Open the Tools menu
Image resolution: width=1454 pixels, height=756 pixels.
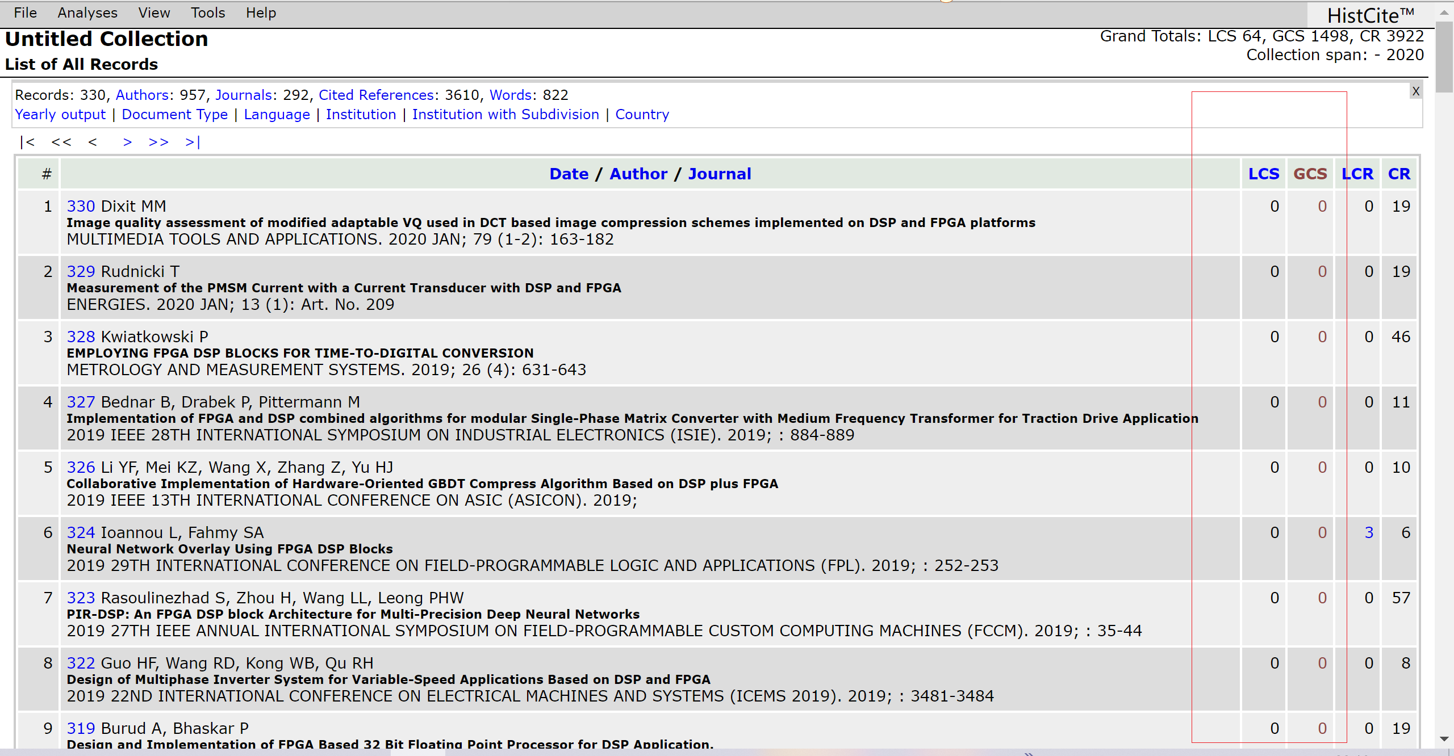[x=208, y=12]
